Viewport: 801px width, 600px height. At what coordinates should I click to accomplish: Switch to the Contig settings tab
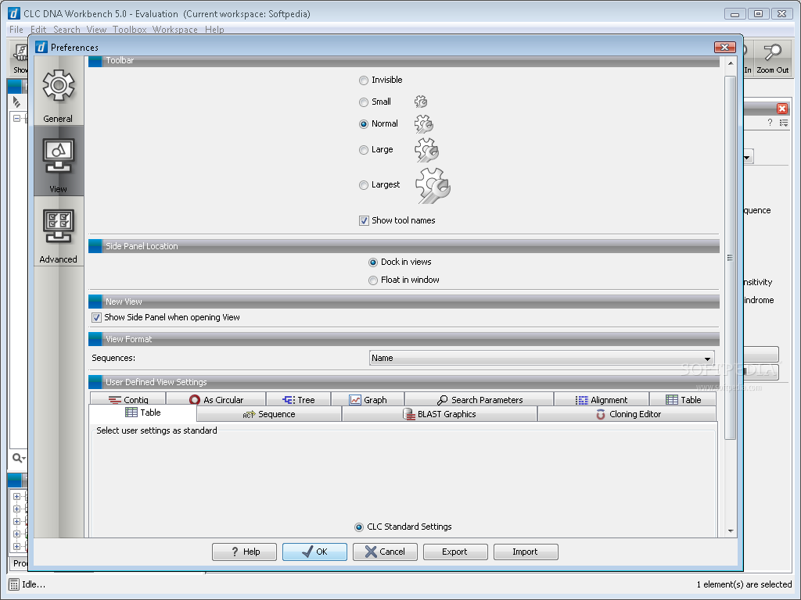coord(128,399)
